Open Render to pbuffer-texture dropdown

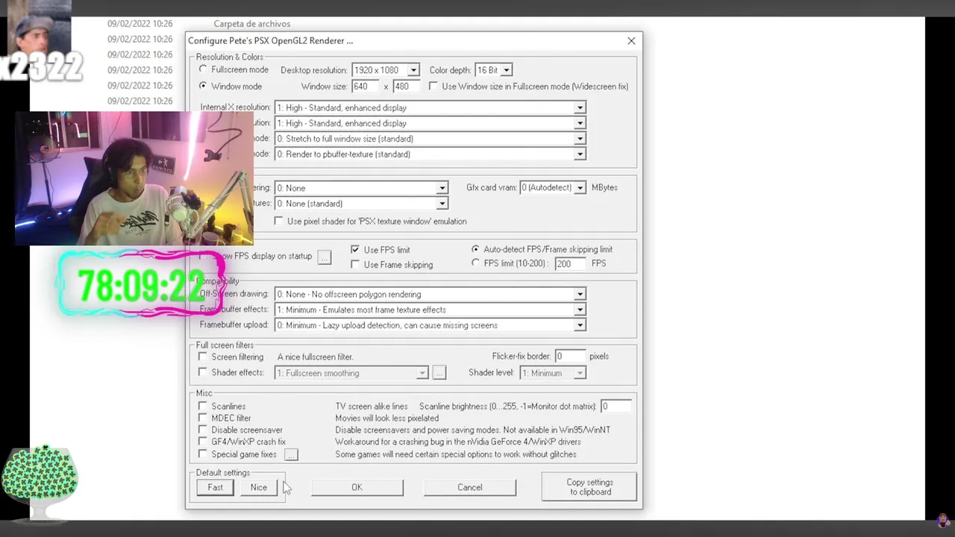point(430,154)
